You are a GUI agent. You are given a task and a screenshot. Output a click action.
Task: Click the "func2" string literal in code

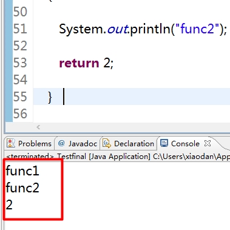197,29
